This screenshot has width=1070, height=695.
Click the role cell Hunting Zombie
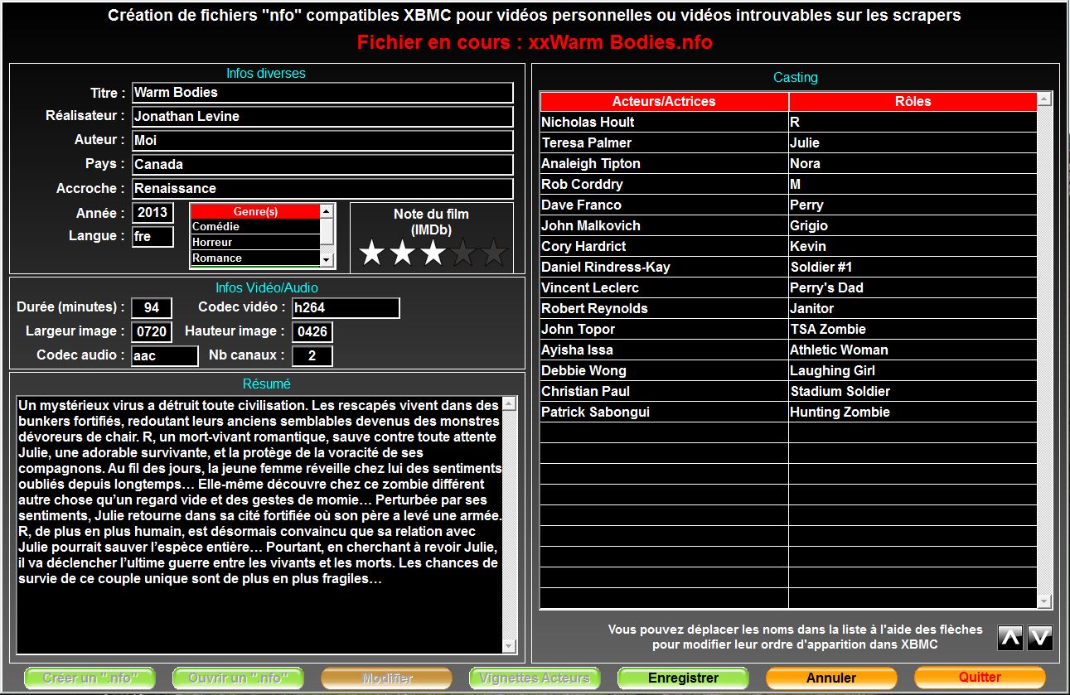pyautogui.click(x=913, y=412)
